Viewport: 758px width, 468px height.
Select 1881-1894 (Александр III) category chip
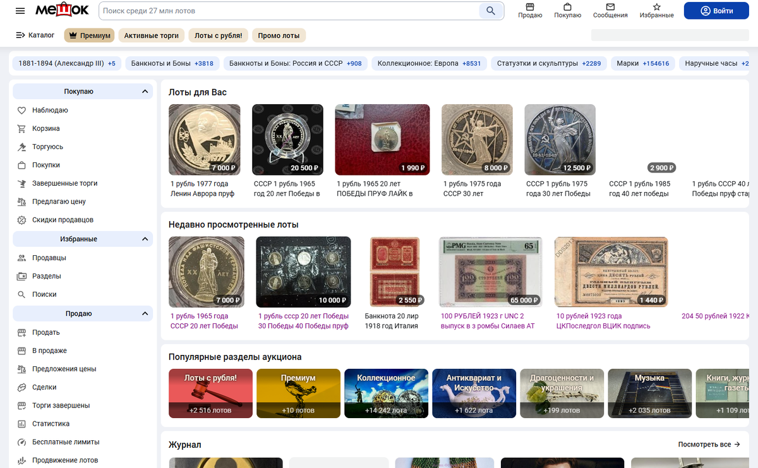click(x=67, y=63)
